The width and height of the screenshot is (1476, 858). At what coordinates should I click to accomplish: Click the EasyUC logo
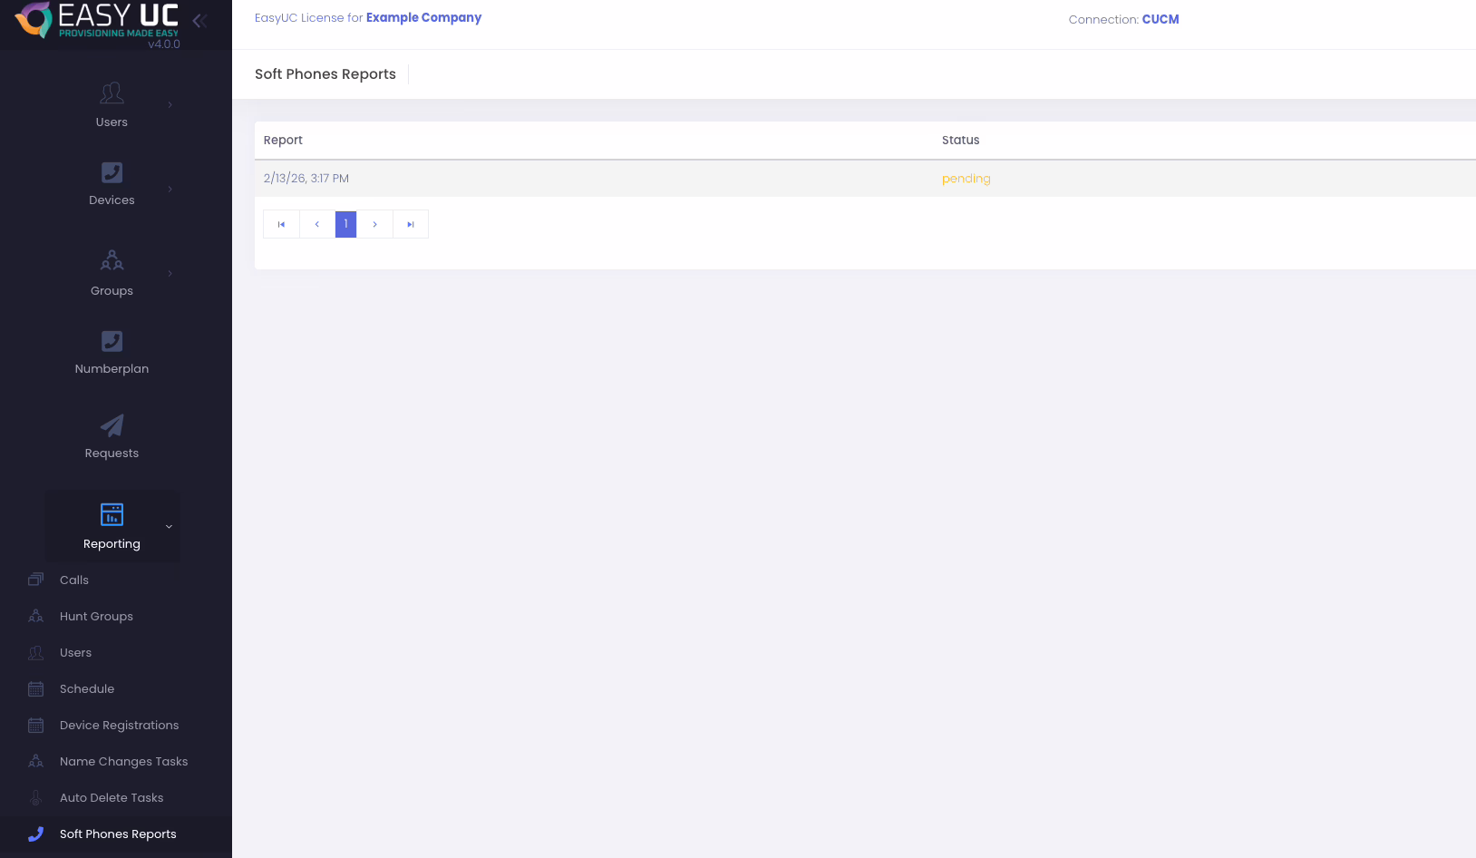coord(96,21)
